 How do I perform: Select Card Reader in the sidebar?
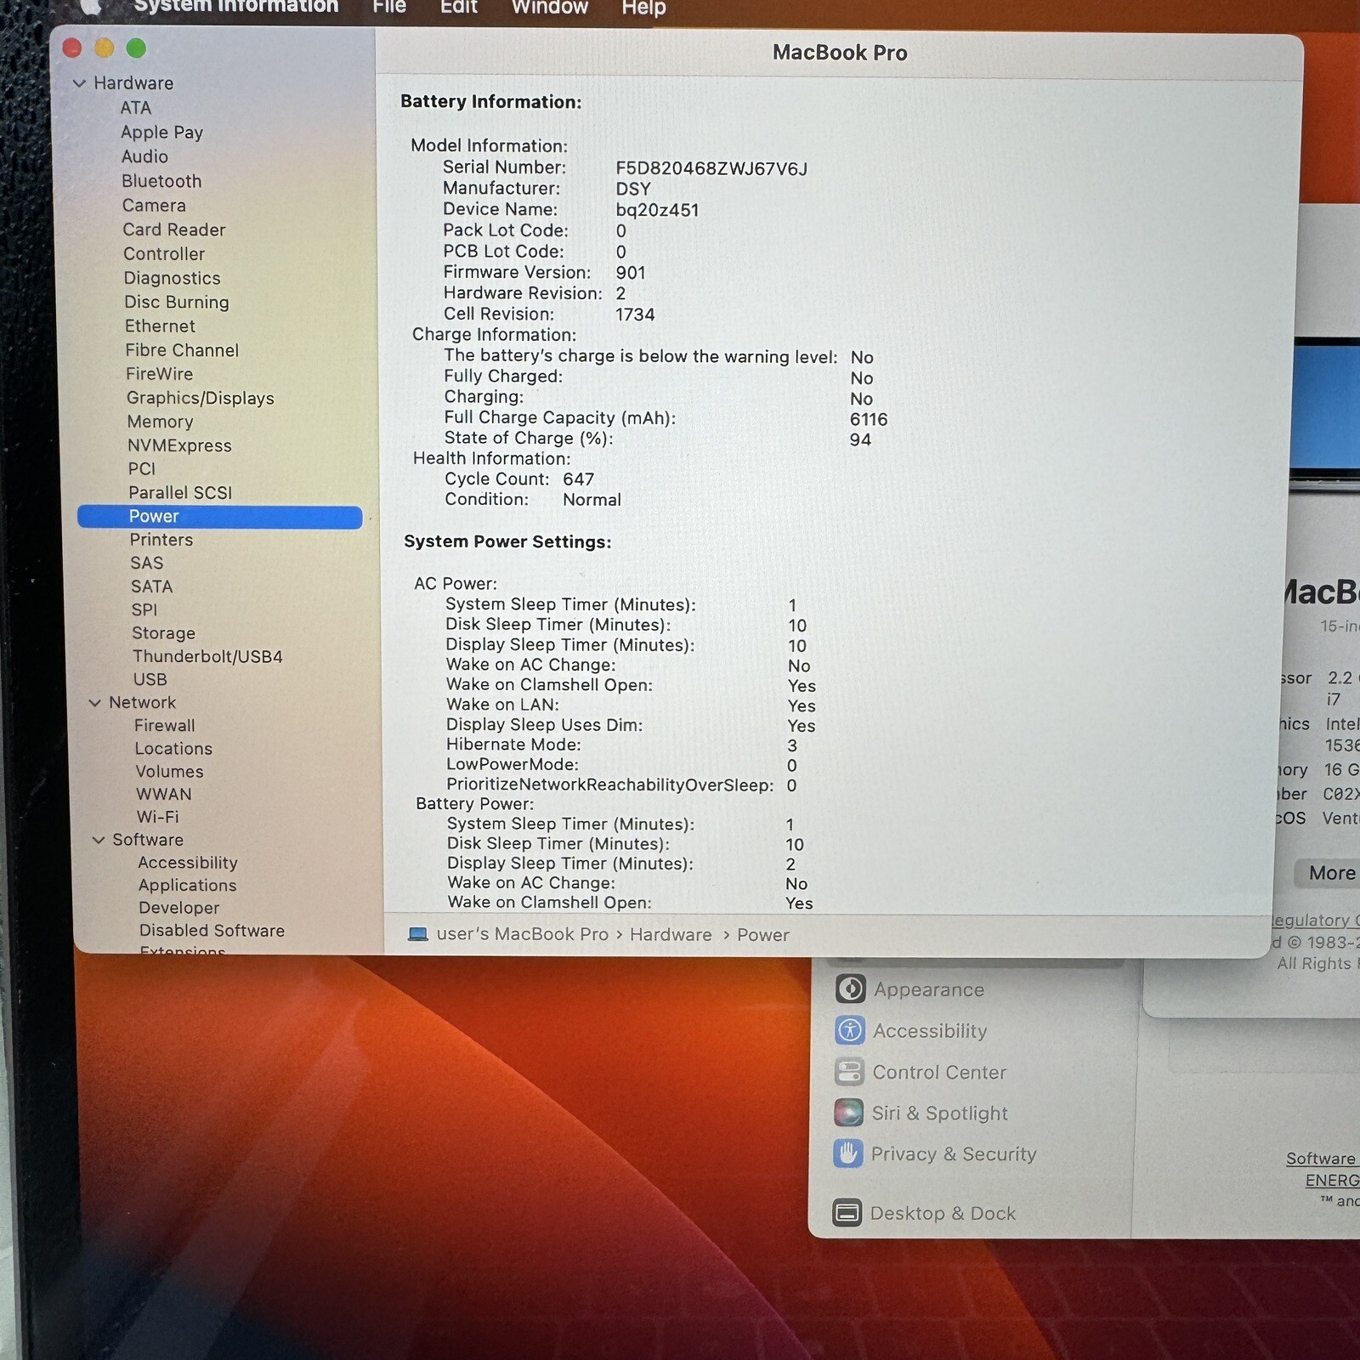point(174,229)
